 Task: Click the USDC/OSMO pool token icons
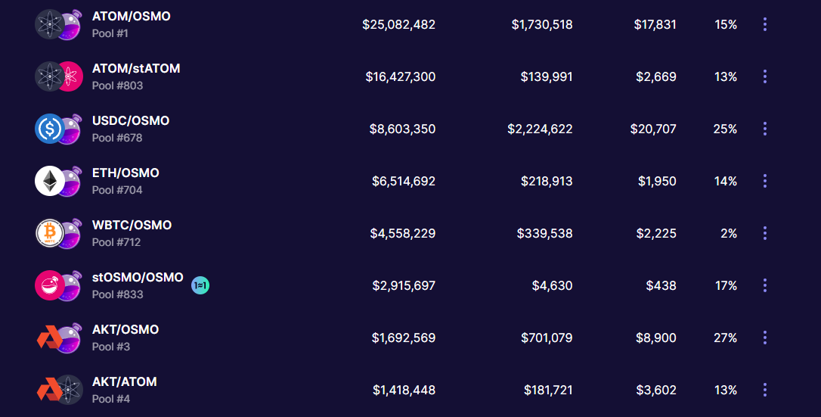click(x=58, y=129)
